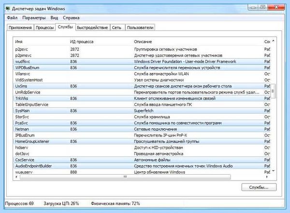Click the scroll up arrow of services list

tap(274, 41)
